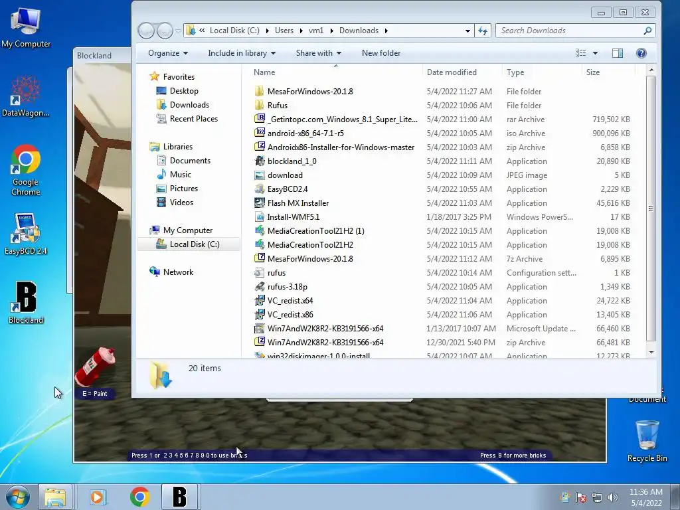Open the recent pages dropdown arrow
Image resolution: width=680 pixels, height=510 pixels.
coord(178,31)
